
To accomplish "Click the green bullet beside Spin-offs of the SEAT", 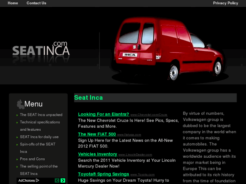I will click(17, 145).
